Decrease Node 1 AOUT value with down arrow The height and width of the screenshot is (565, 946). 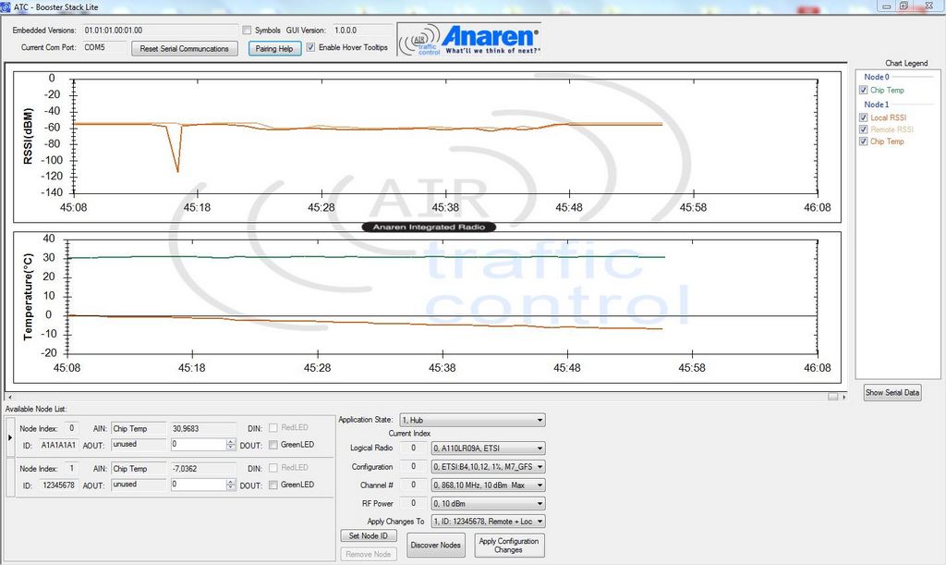tap(231, 487)
